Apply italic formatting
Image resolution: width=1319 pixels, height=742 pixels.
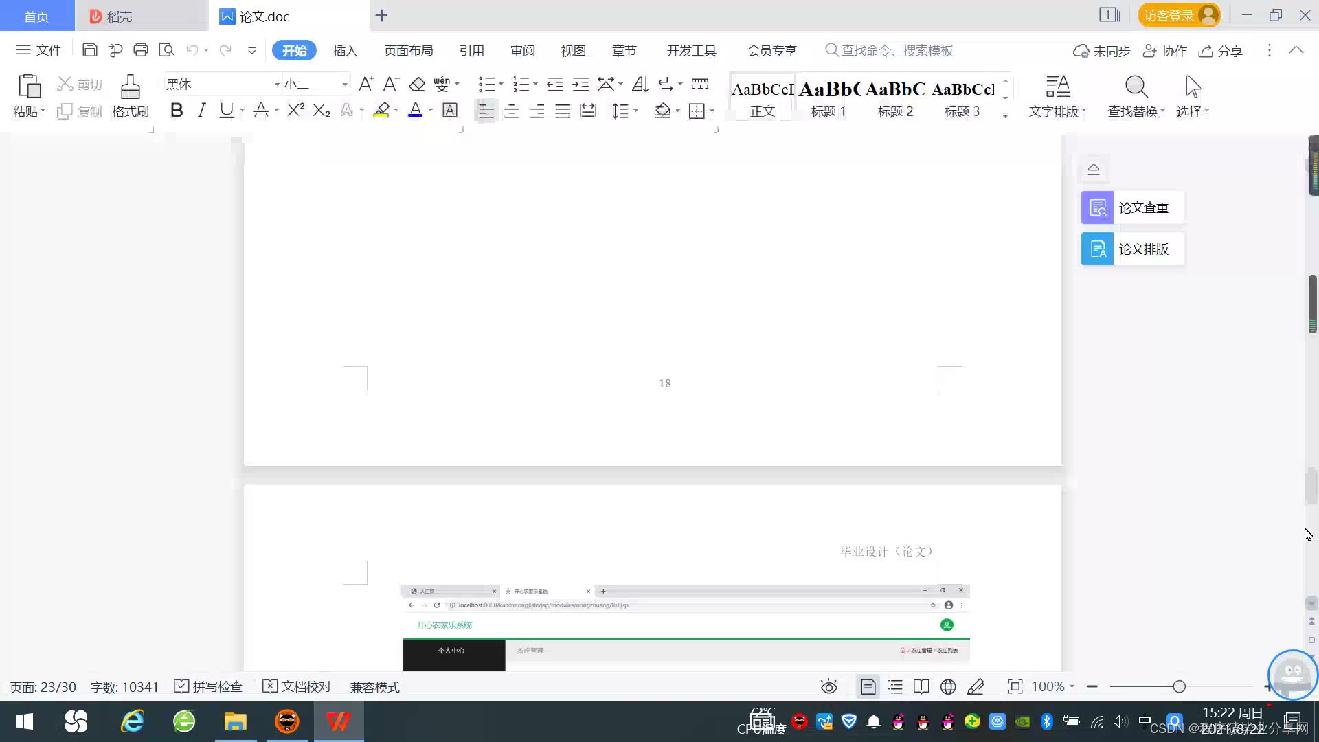click(x=201, y=111)
